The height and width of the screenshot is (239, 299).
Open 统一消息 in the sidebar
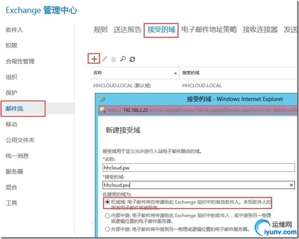(x=17, y=156)
